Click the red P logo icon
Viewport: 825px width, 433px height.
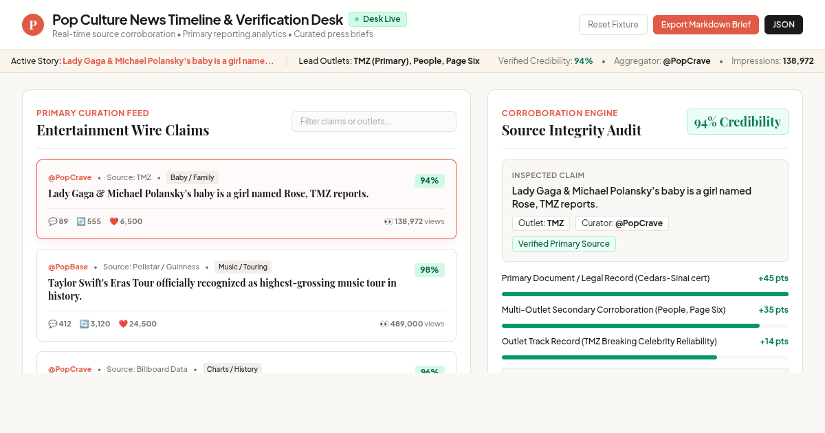[x=33, y=25]
